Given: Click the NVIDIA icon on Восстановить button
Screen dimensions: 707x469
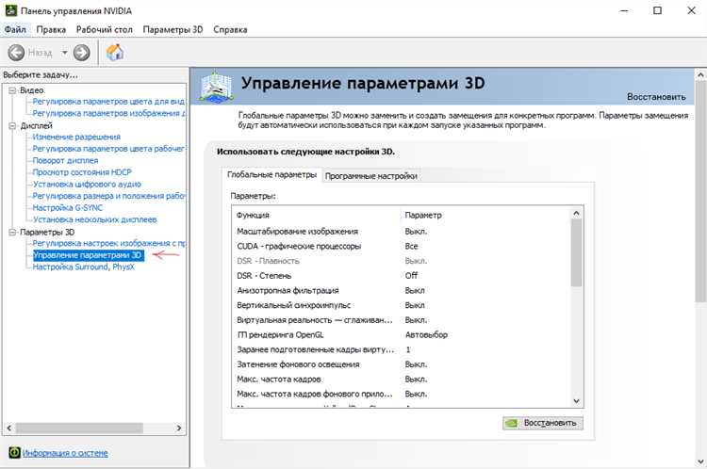Looking at the screenshot, I should point(511,423).
